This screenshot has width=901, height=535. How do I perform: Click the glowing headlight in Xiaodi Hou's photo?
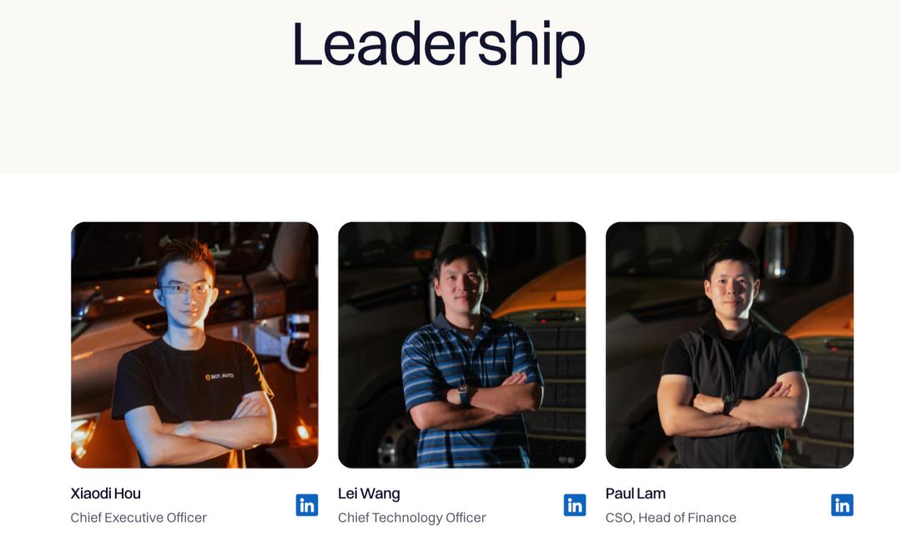(82, 434)
